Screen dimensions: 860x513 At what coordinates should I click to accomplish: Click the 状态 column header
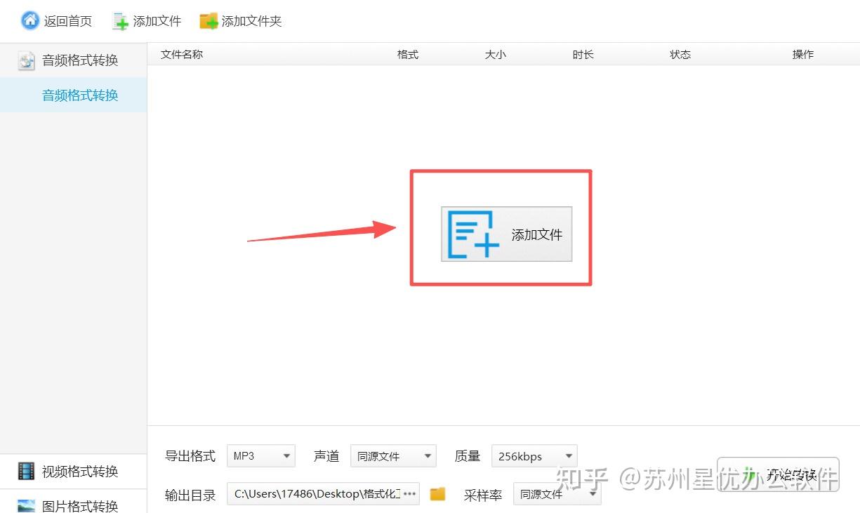click(x=680, y=54)
